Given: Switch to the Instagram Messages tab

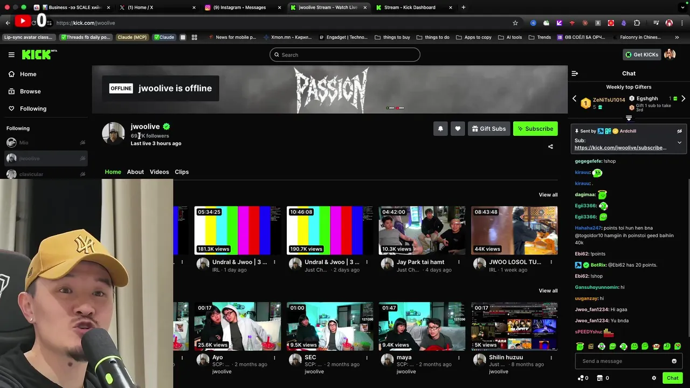Looking at the screenshot, I should [243, 8].
